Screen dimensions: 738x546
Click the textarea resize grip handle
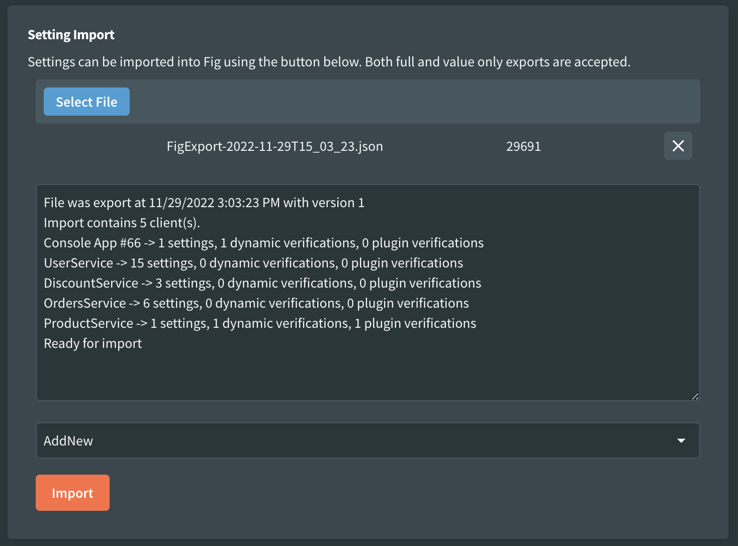[x=695, y=396]
